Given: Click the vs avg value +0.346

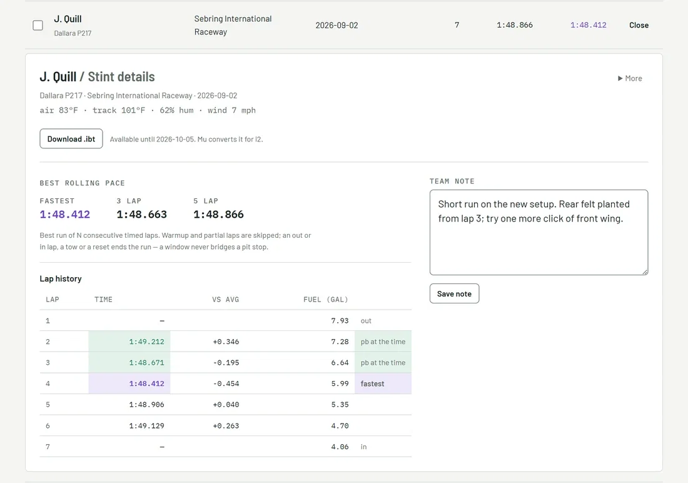Looking at the screenshot, I should click(226, 342).
